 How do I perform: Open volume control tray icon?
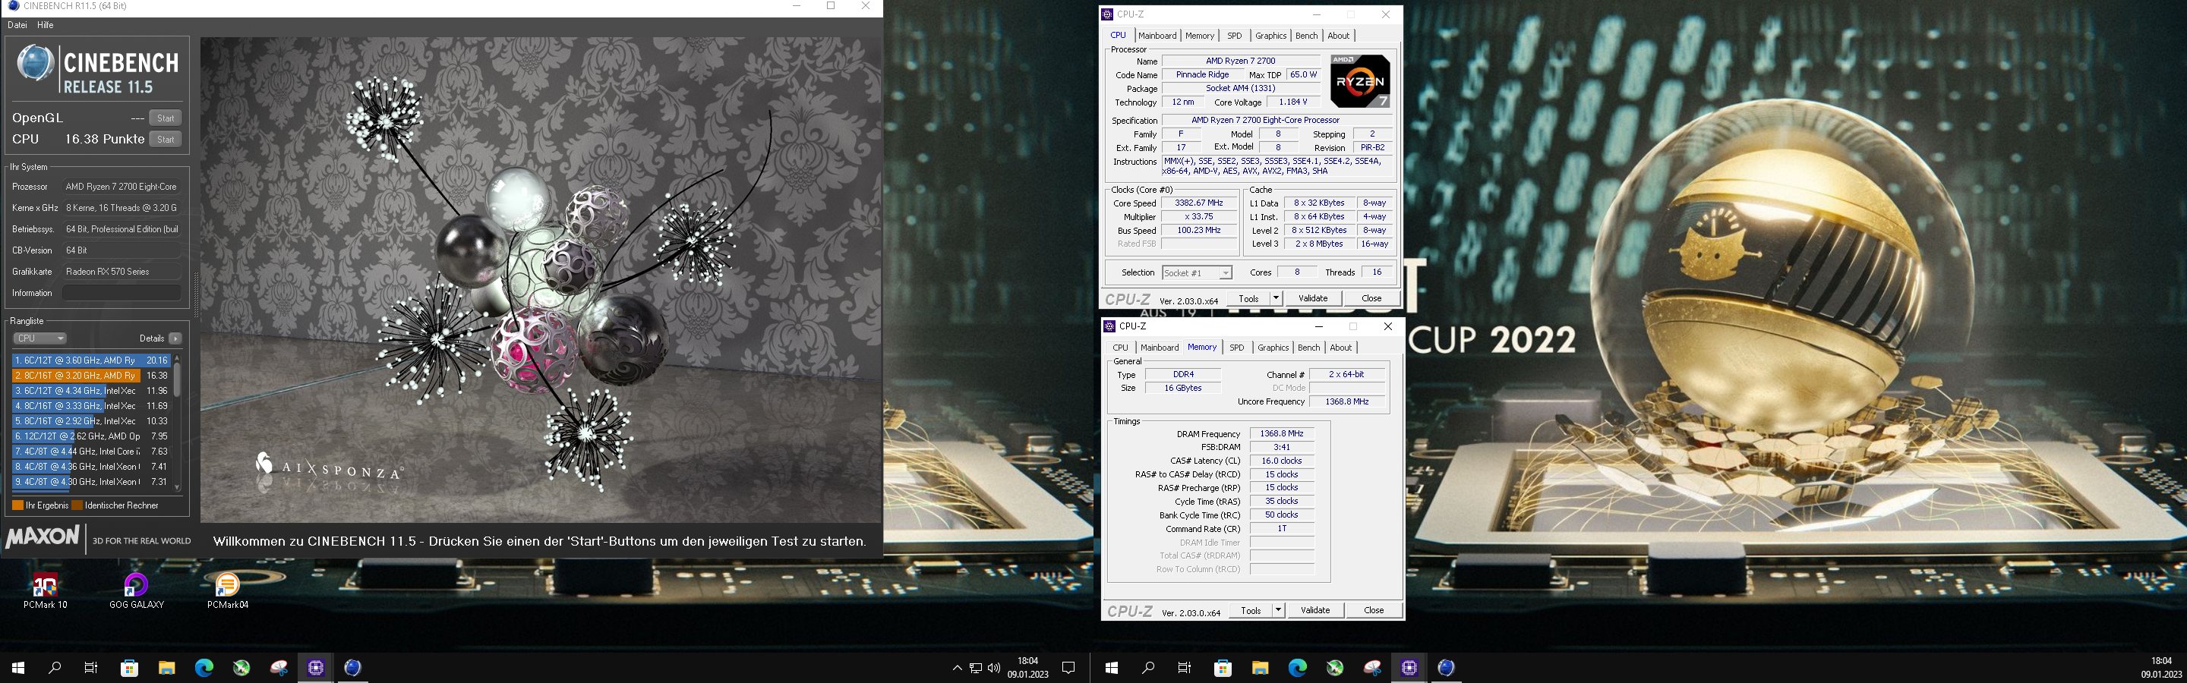click(x=994, y=668)
